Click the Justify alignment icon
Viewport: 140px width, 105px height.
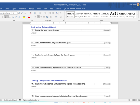(44, 17)
